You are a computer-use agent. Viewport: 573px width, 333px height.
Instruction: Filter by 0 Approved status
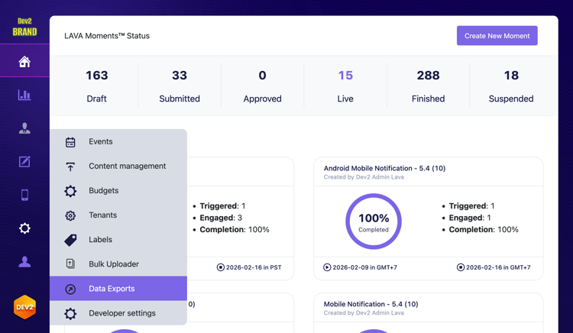coord(262,86)
